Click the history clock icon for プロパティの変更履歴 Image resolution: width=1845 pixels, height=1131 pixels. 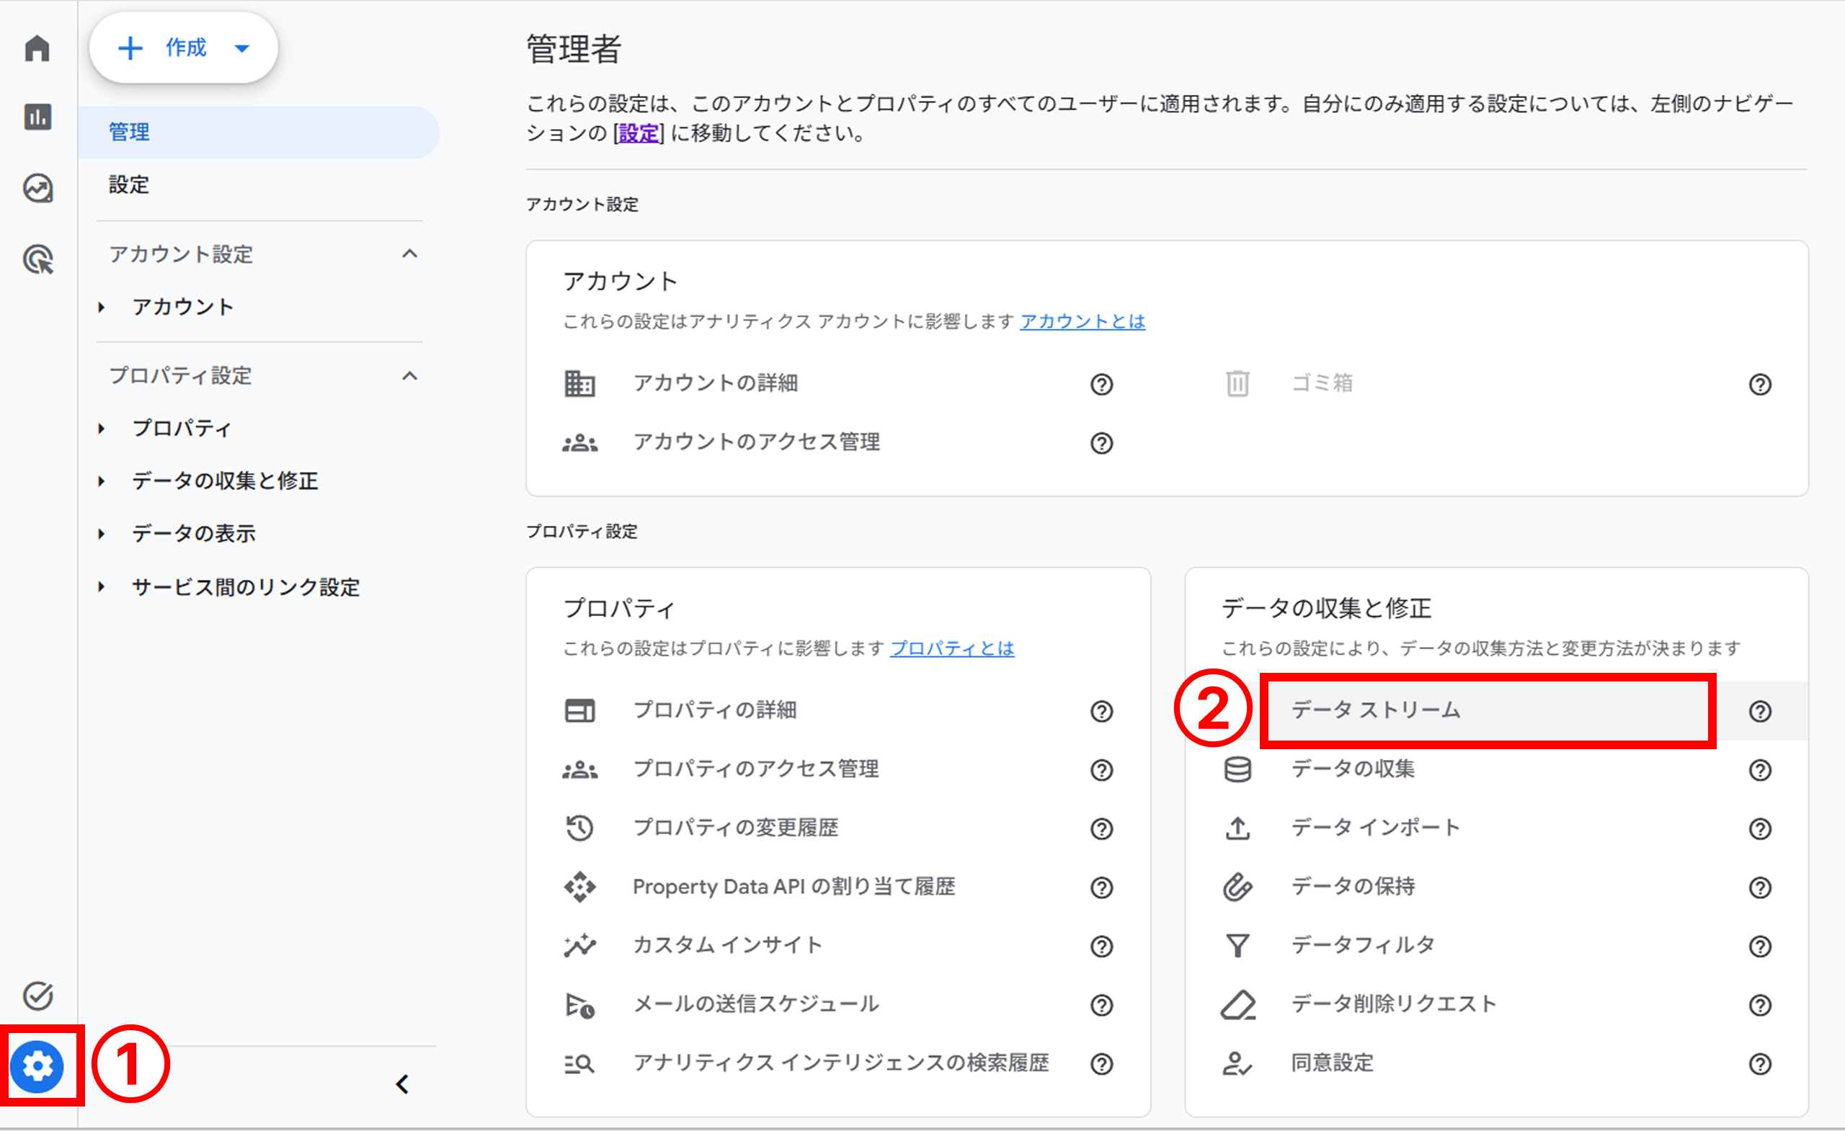pos(579,828)
